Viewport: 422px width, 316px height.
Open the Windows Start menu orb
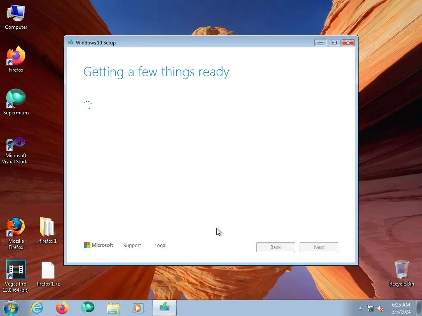click(x=11, y=308)
